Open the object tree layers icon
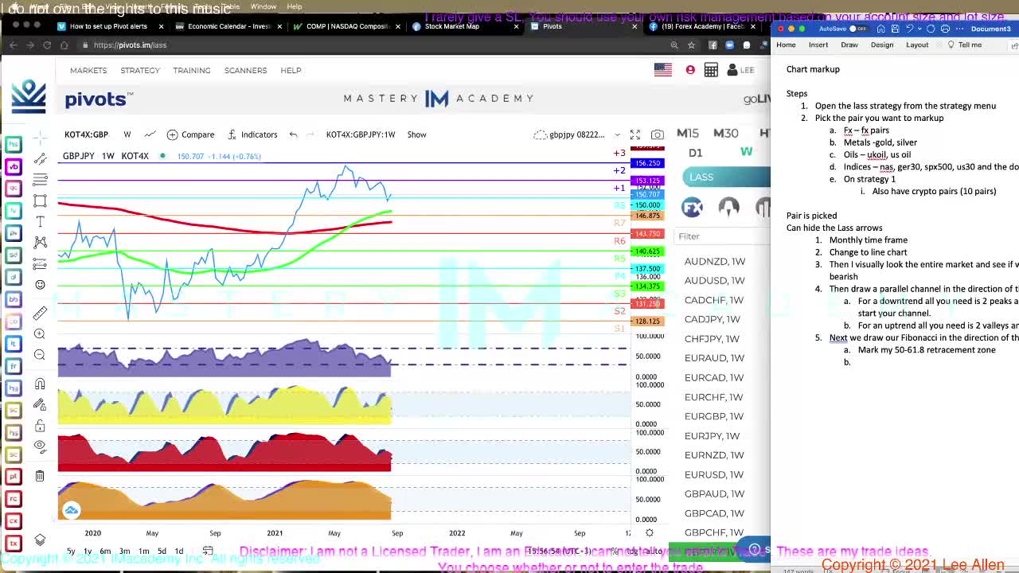This screenshot has height=573, width=1019. (x=40, y=540)
